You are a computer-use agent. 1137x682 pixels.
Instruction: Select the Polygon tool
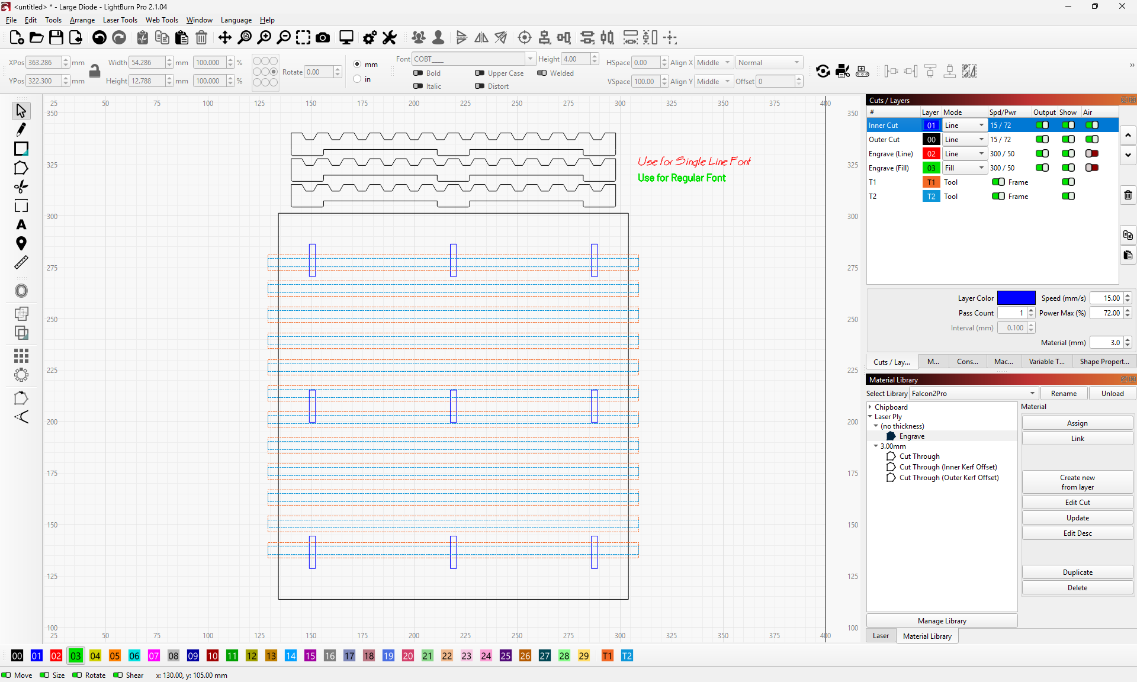[21, 168]
